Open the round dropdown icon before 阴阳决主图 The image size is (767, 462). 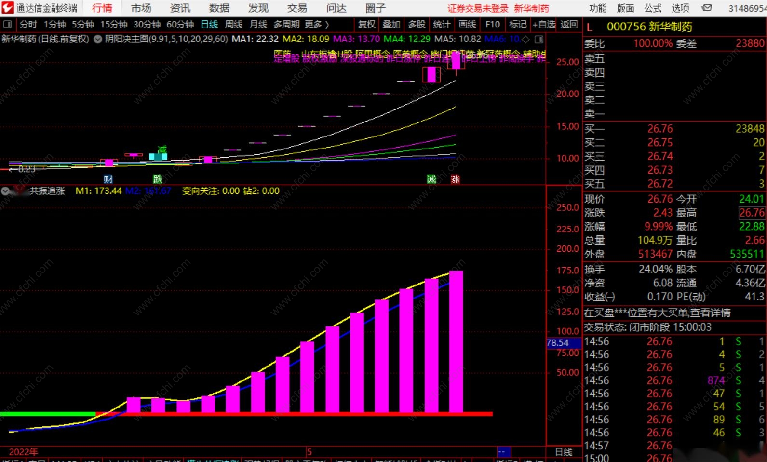(97, 39)
